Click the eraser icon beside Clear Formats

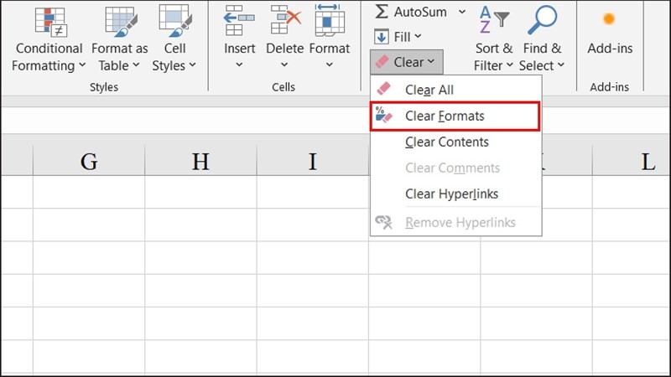pyautogui.click(x=383, y=115)
